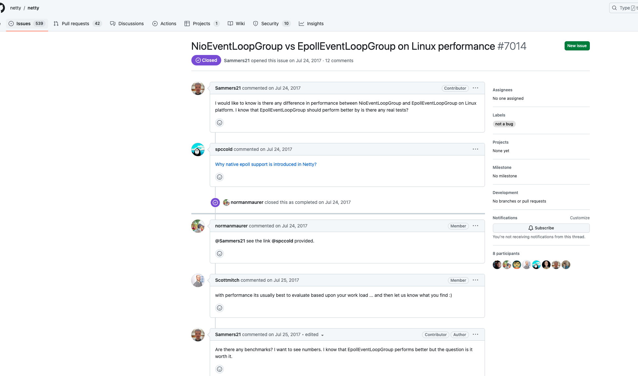Open options menu on spccold's comment
This screenshot has width=638, height=376.
(475, 149)
